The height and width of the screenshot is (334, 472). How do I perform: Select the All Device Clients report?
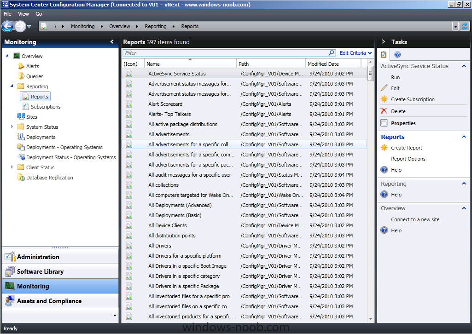(x=244, y=225)
